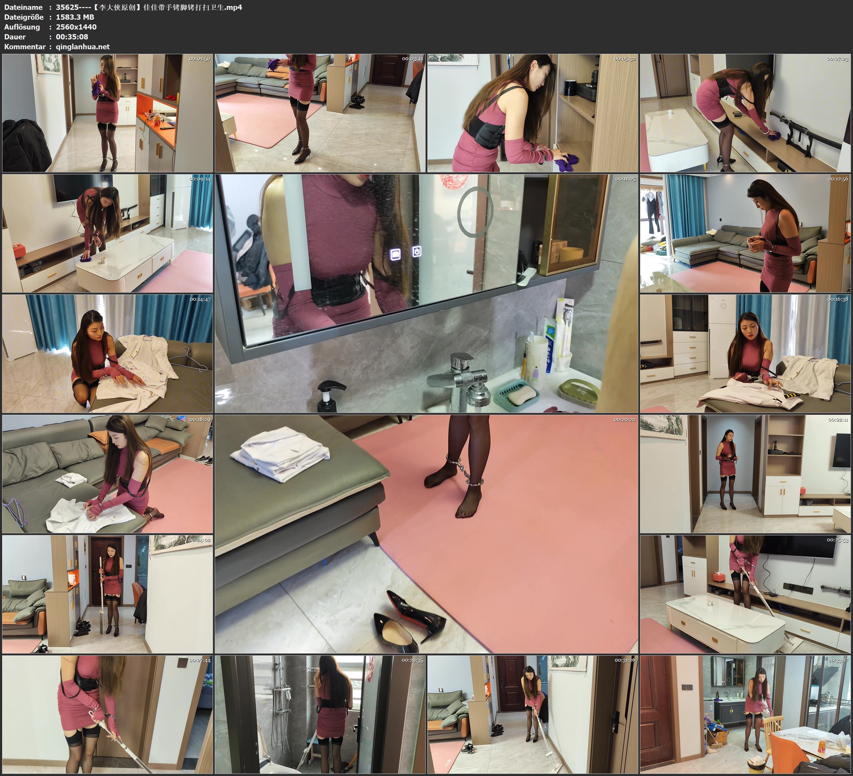Click the hallway frame stamped 00:22:11
Image resolution: width=853 pixels, height=776 pixels.
[745, 474]
